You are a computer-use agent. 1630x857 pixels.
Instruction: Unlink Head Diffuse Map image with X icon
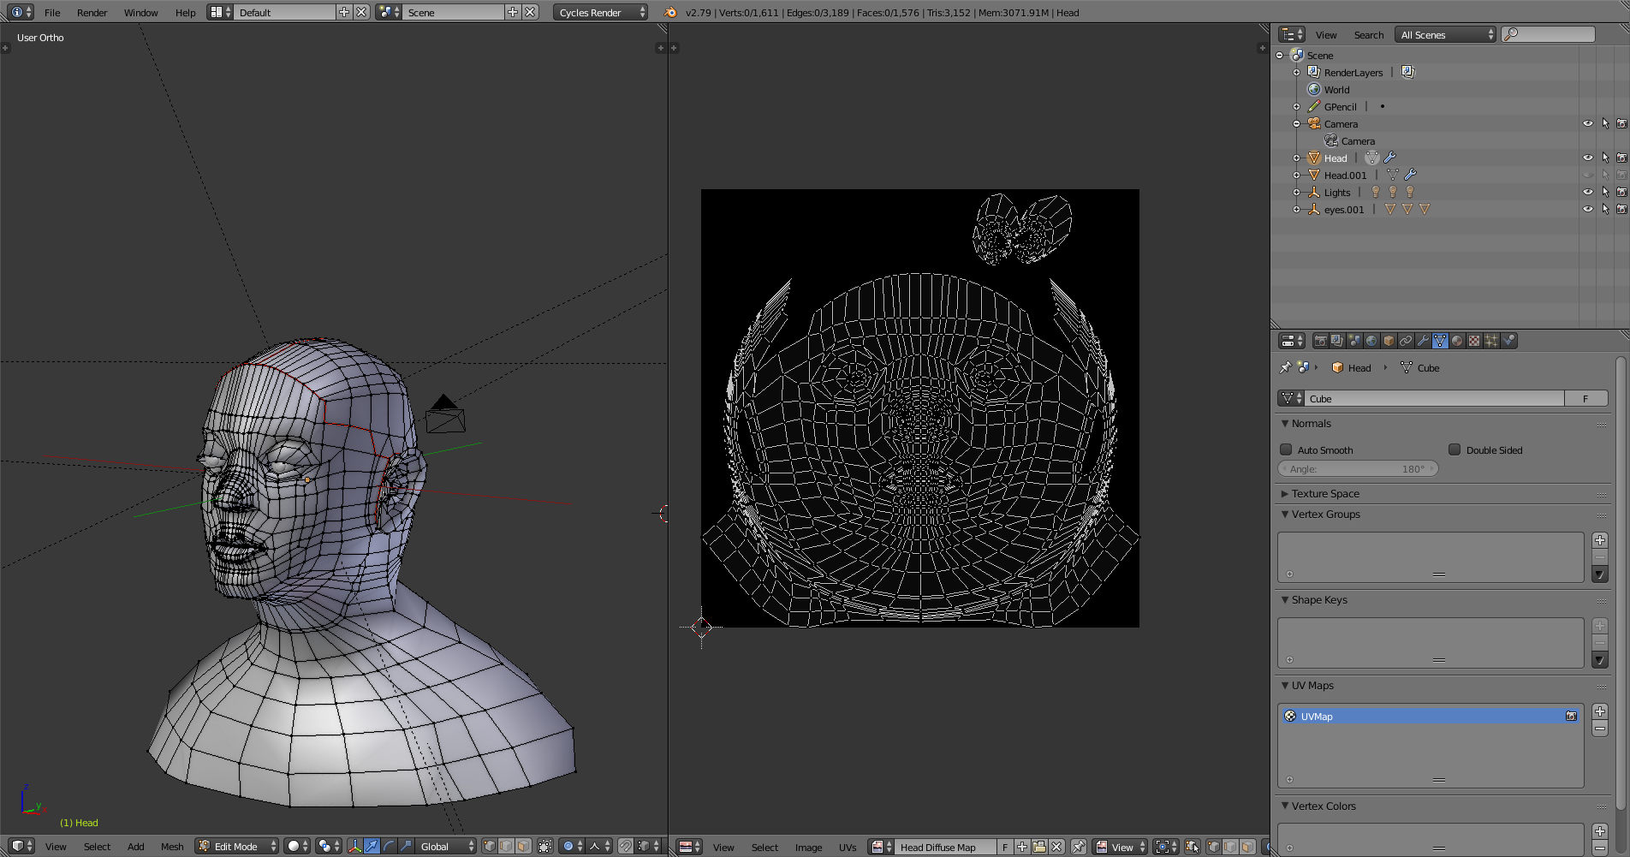[x=1056, y=847]
